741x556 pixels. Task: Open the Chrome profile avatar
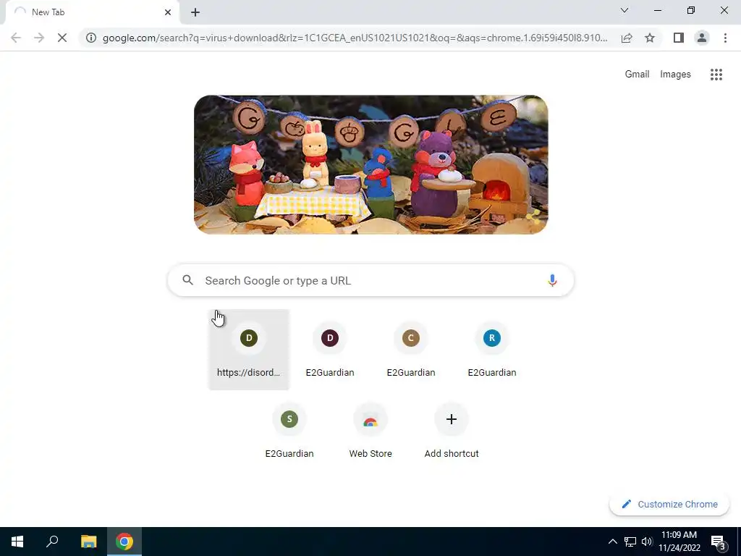pyautogui.click(x=702, y=38)
